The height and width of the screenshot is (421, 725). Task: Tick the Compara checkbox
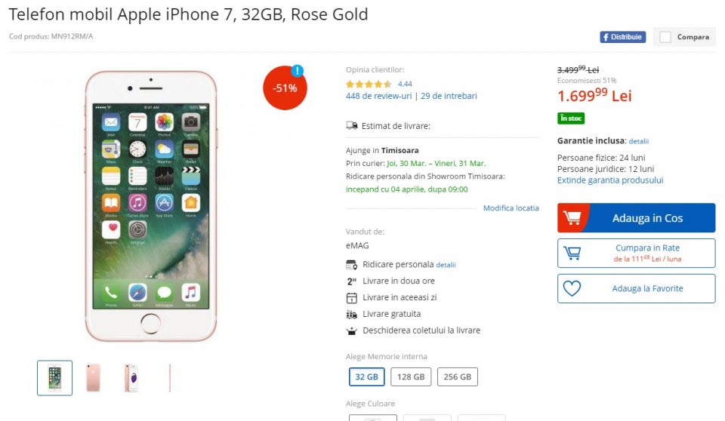pyautogui.click(x=665, y=37)
